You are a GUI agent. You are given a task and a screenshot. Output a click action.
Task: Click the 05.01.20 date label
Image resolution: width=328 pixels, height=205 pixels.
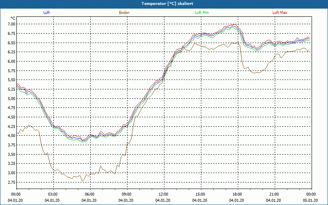(x=310, y=200)
